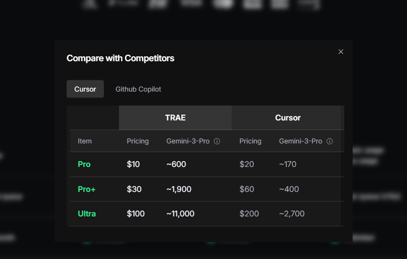Click the Cursor $200 Ultra price
This screenshot has width=407, height=259.
[249, 213]
